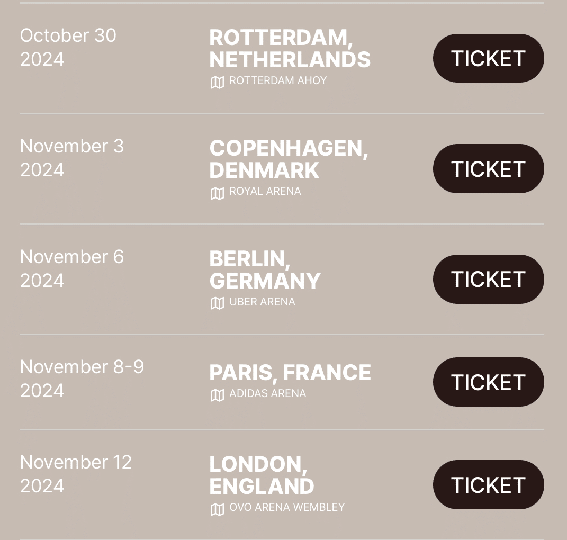Viewport: 567px width, 540px height.
Task: Open the London, England TICKET button
Action: click(x=489, y=484)
